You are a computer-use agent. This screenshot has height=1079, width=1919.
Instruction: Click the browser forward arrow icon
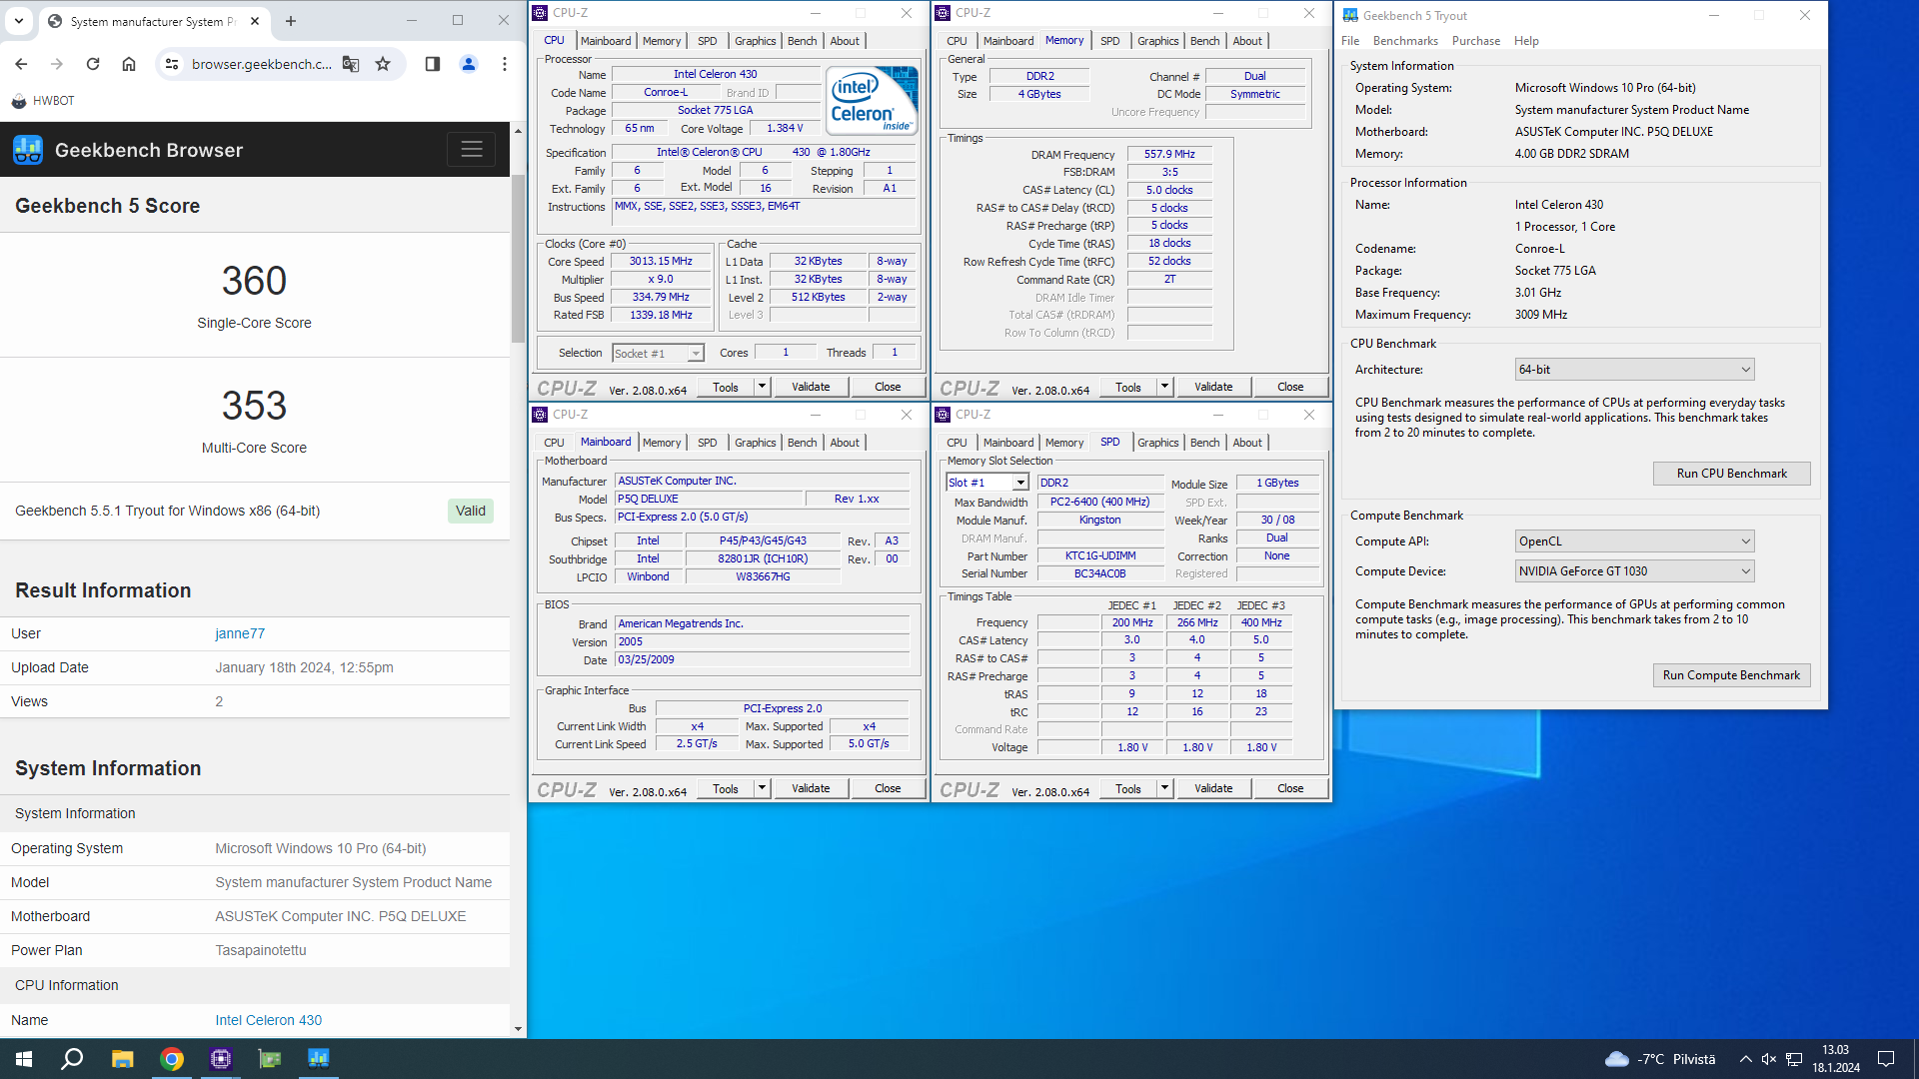57,64
